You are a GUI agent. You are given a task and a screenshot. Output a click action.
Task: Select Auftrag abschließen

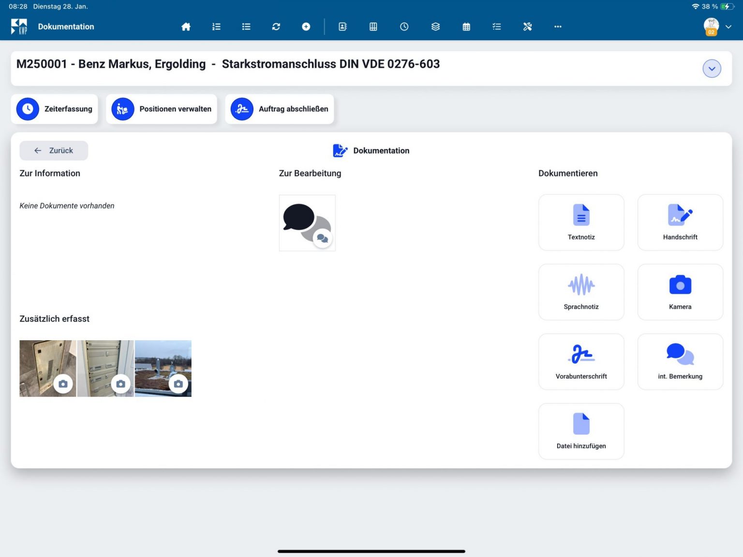coord(280,109)
